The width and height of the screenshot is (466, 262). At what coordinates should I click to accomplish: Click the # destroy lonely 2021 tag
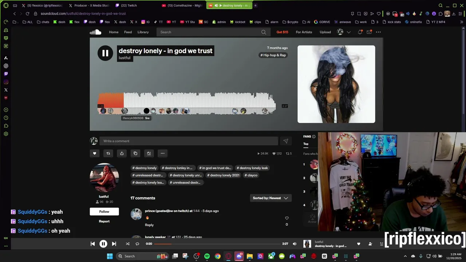[223, 175]
